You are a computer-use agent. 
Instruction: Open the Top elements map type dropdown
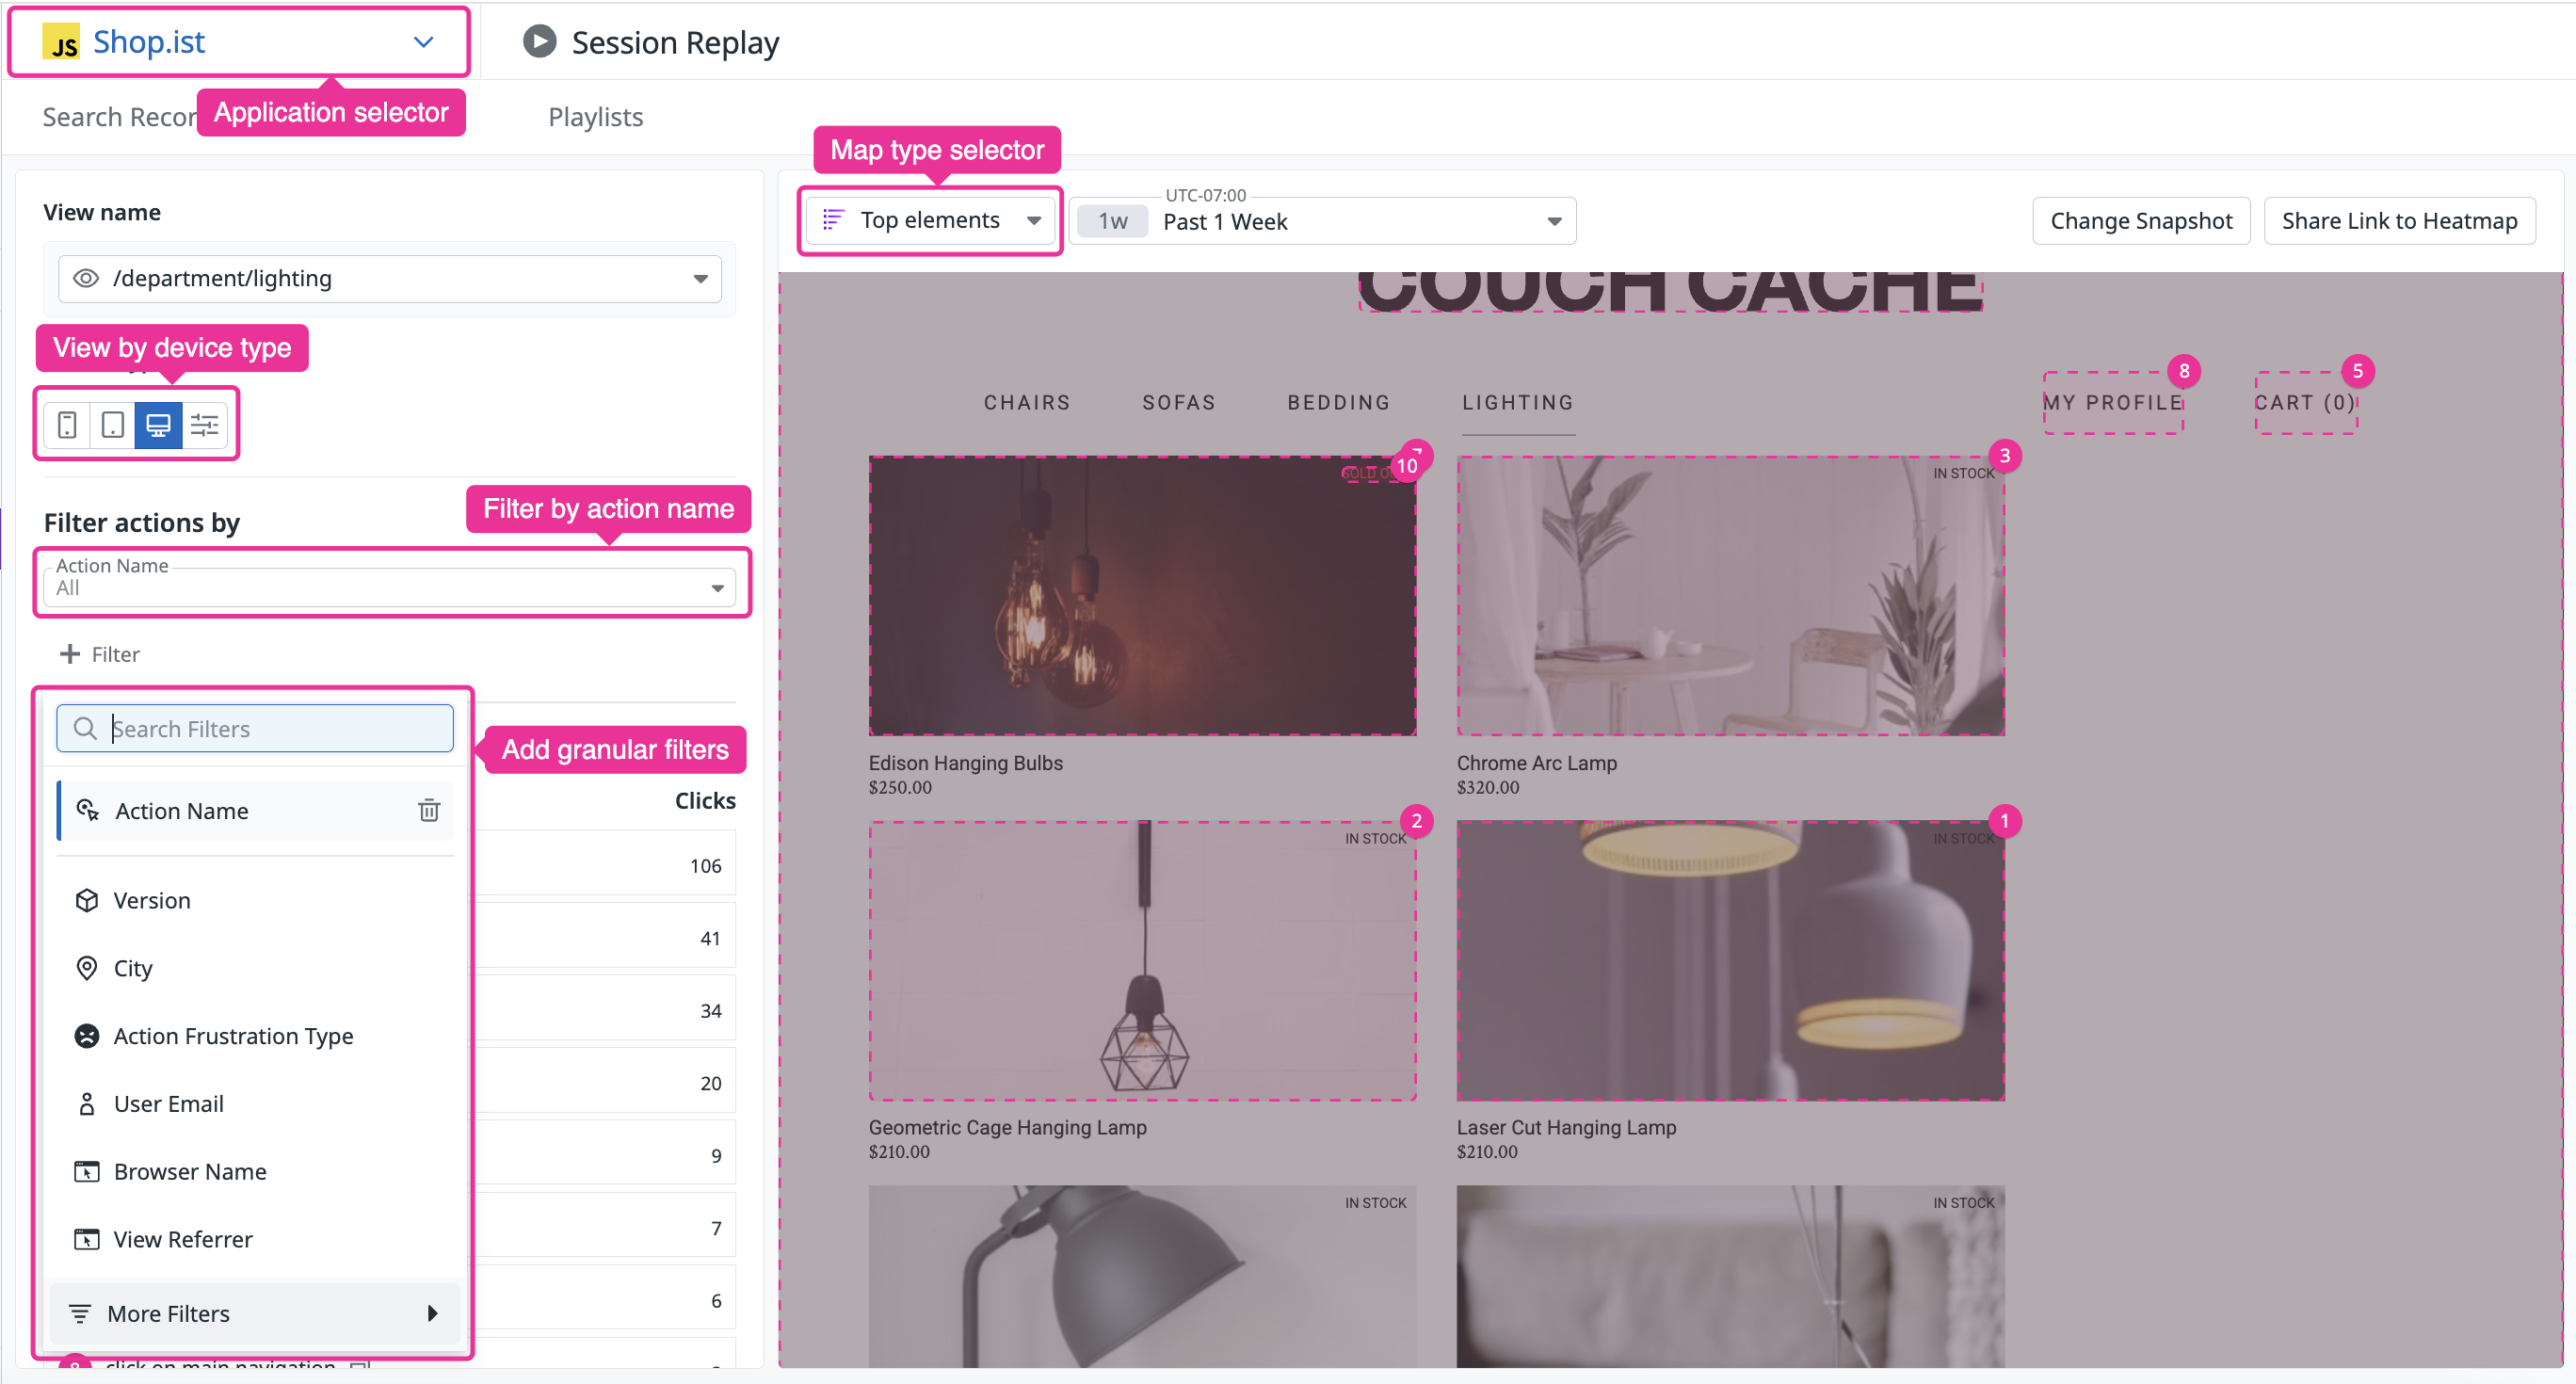coord(930,220)
